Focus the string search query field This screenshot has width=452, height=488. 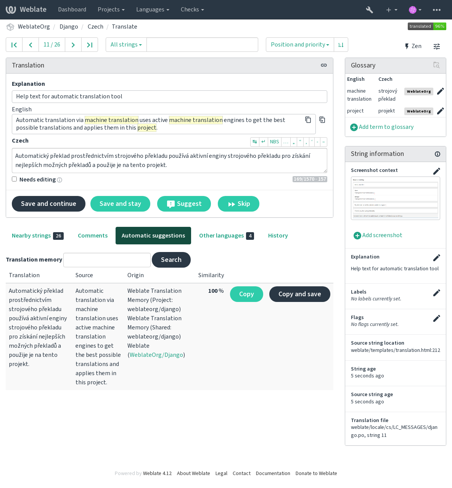click(202, 45)
